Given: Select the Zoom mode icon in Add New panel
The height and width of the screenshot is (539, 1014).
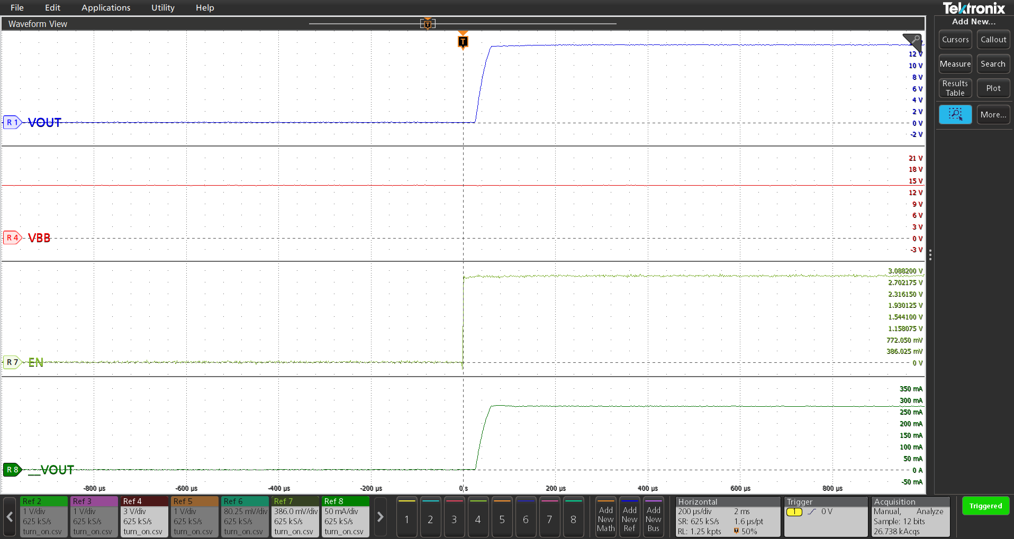Looking at the screenshot, I should pos(955,114).
